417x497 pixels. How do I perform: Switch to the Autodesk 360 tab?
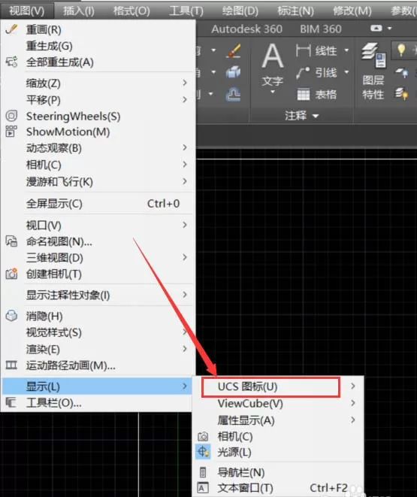pos(246,29)
